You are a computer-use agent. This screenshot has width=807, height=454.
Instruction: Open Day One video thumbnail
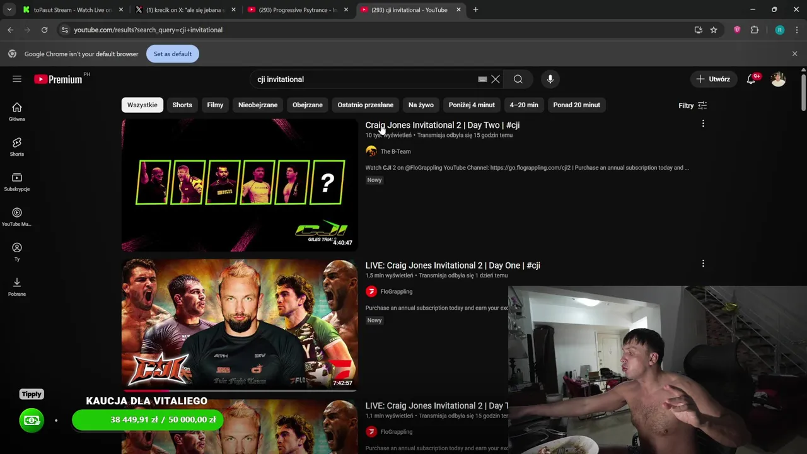pyautogui.click(x=240, y=325)
